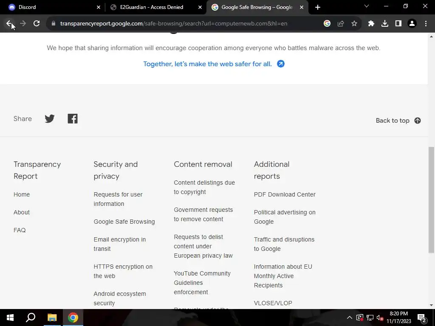Click the browser forward arrow

point(23,24)
